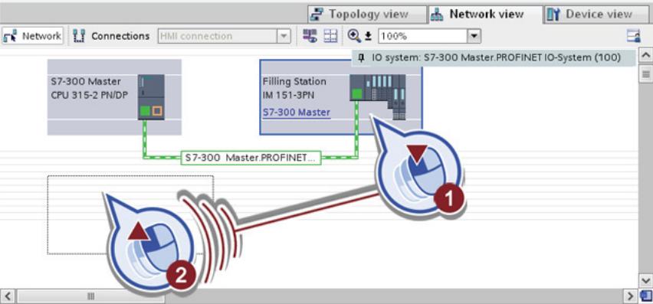
Task: Select the S7-300 Master device box
Action: tap(114, 97)
